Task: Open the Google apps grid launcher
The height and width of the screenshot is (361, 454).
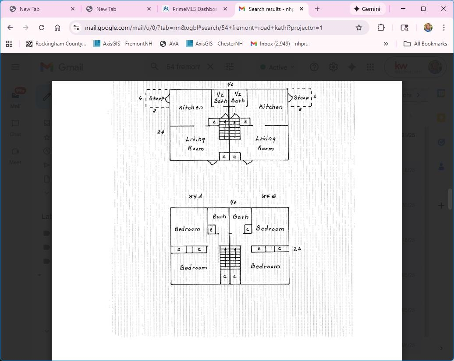Action: 370,67
